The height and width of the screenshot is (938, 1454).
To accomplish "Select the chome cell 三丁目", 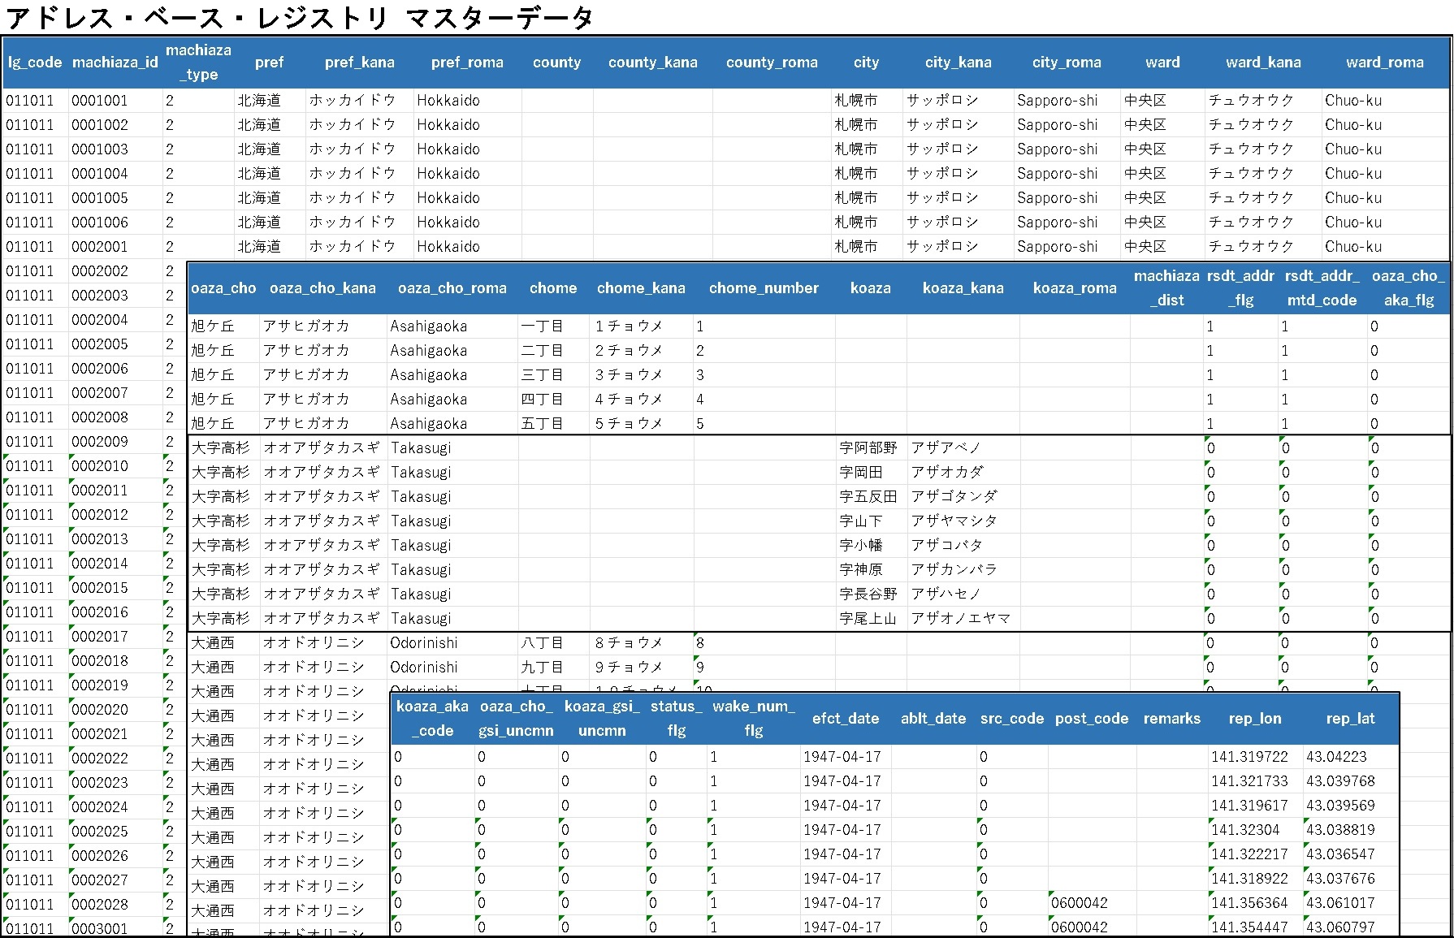I will pyautogui.click(x=542, y=375).
